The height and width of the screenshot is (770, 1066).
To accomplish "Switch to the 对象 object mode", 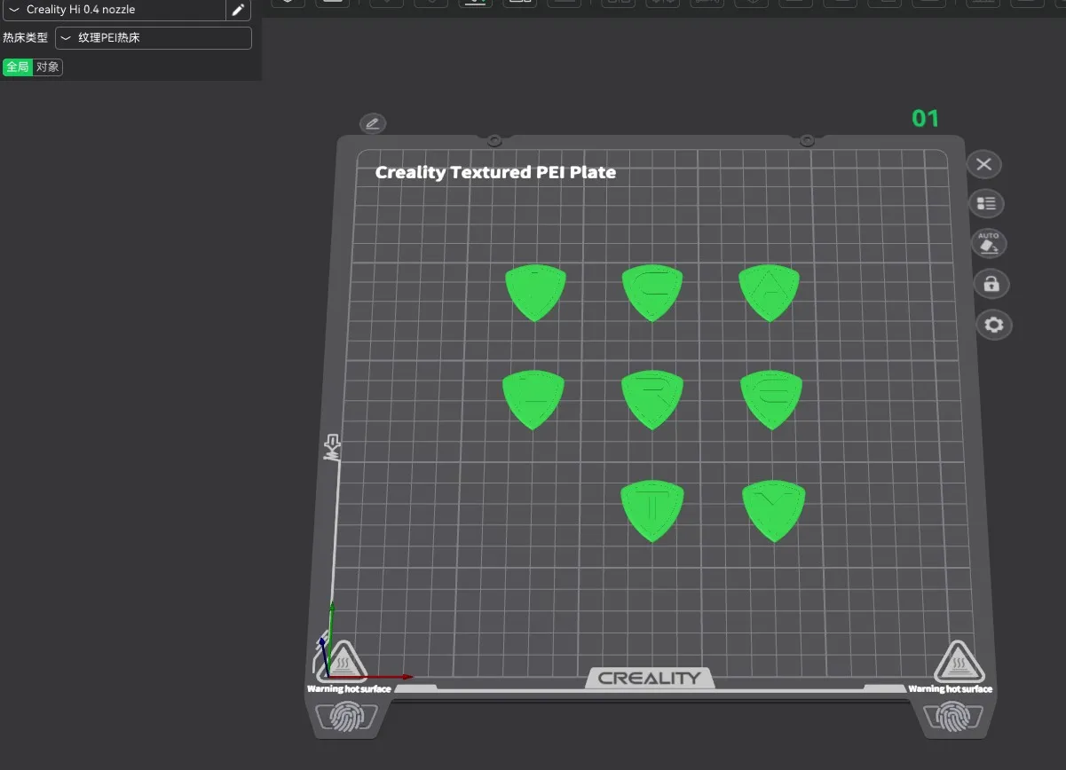I will 48,67.
